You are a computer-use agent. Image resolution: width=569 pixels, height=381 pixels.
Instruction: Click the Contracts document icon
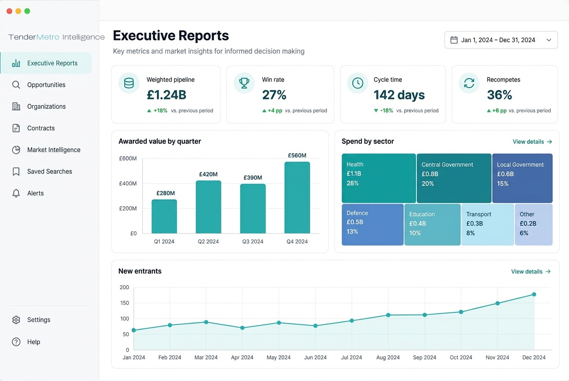tap(16, 128)
